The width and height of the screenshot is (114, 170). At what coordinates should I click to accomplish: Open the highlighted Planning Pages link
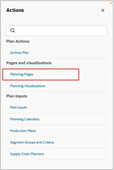(22, 74)
